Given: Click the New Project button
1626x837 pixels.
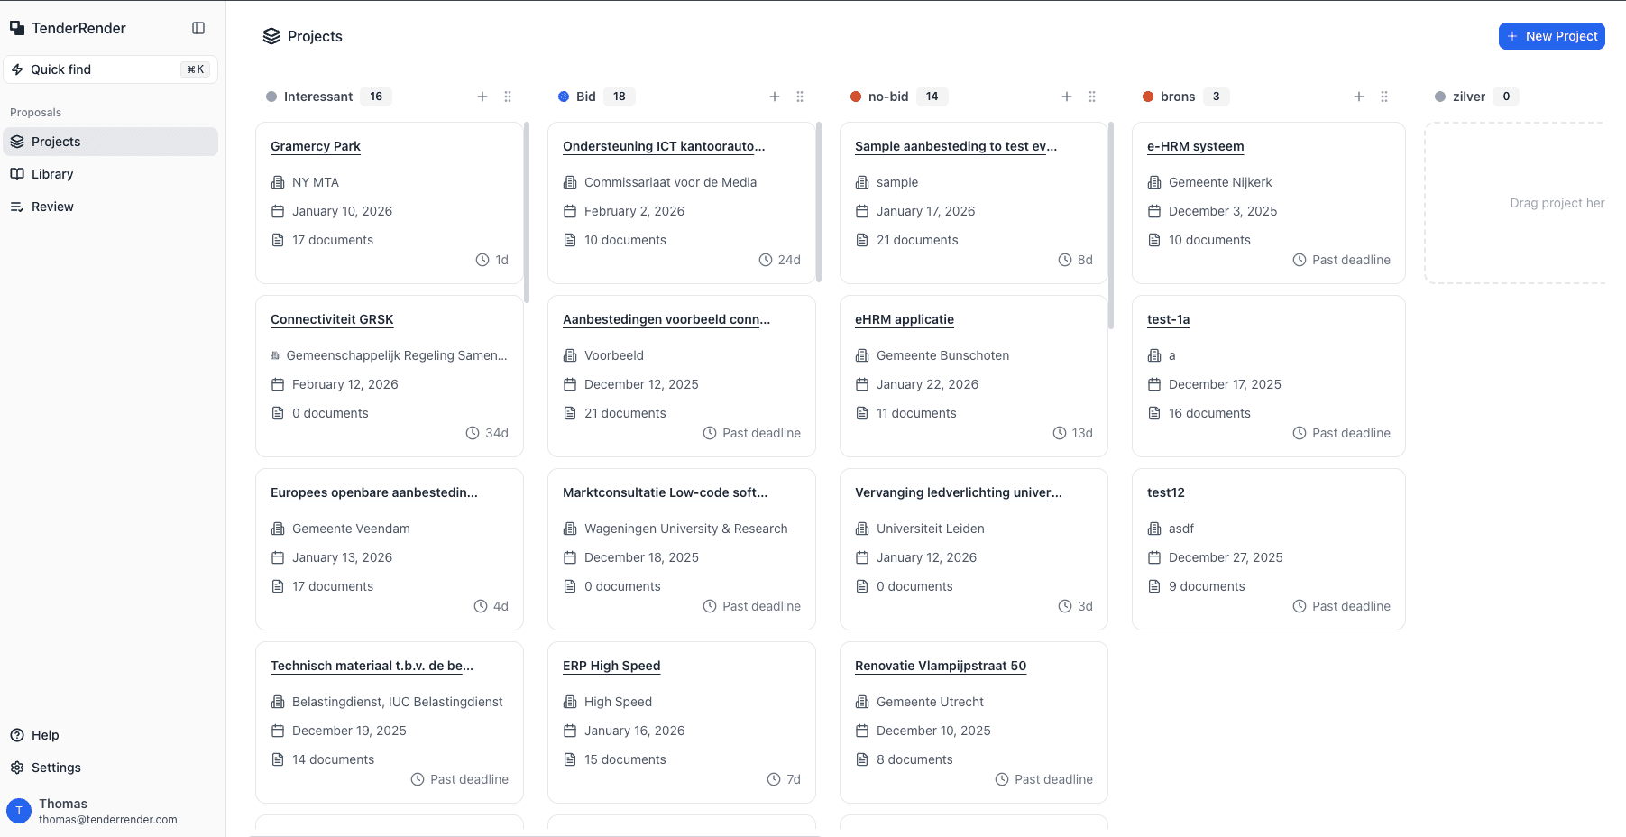Looking at the screenshot, I should coord(1551,36).
